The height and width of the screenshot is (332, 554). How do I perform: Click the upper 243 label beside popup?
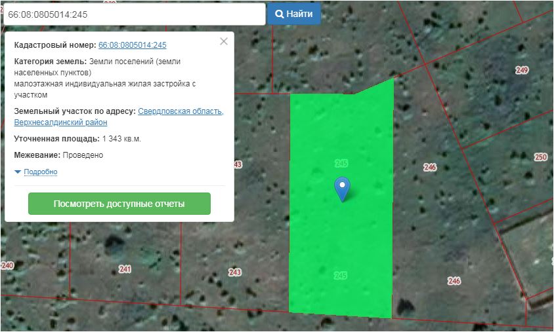[x=237, y=164]
